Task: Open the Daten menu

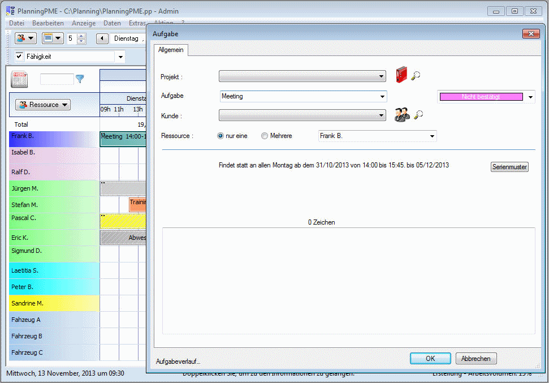Action: (x=112, y=23)
